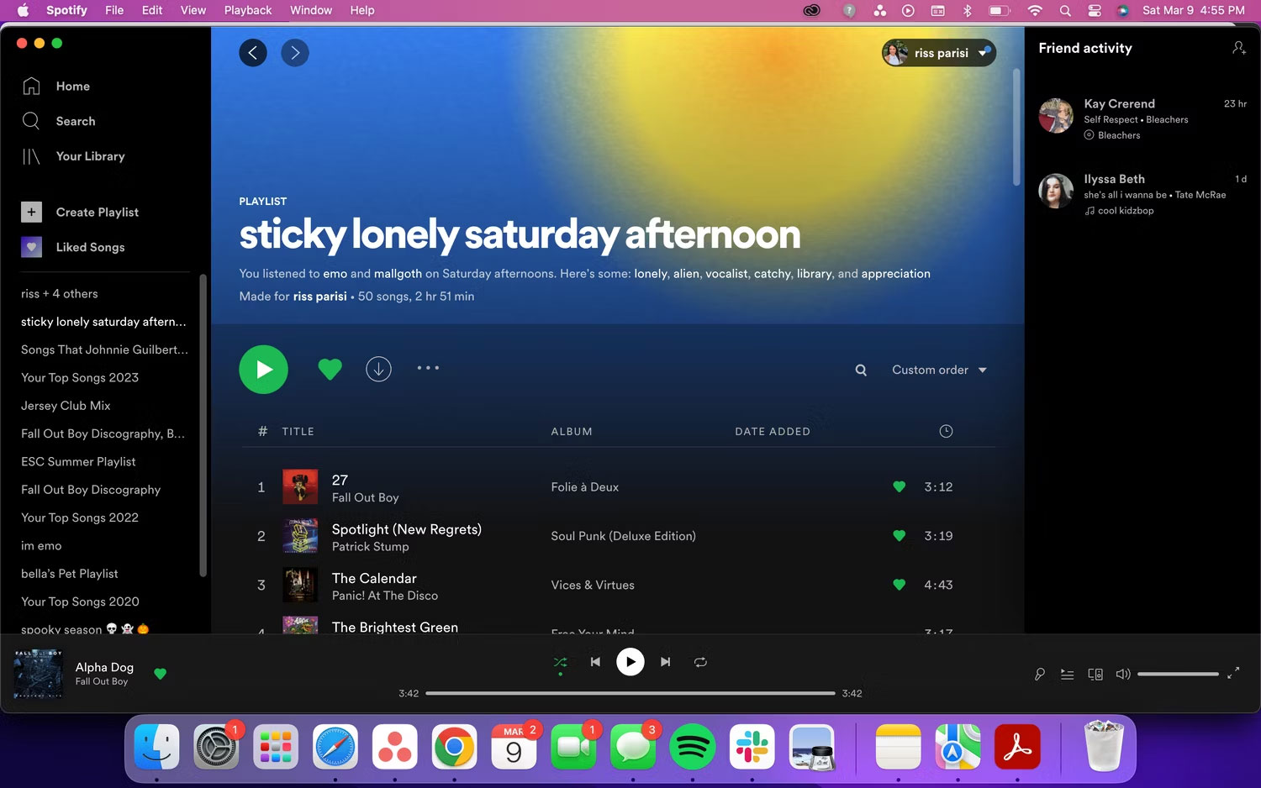The image size is (1261, 788).
Task: Open the Window menu
Action: click(x=311, y=10)
